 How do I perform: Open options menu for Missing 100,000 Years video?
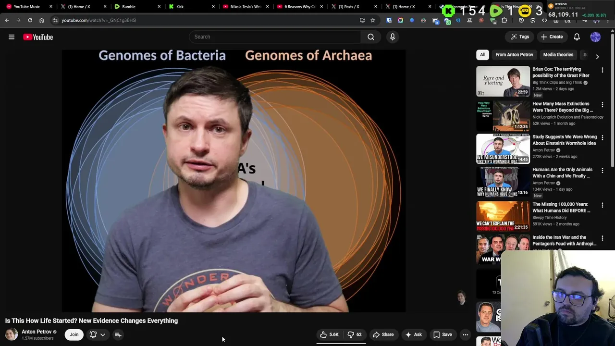(x=602, y=205)
